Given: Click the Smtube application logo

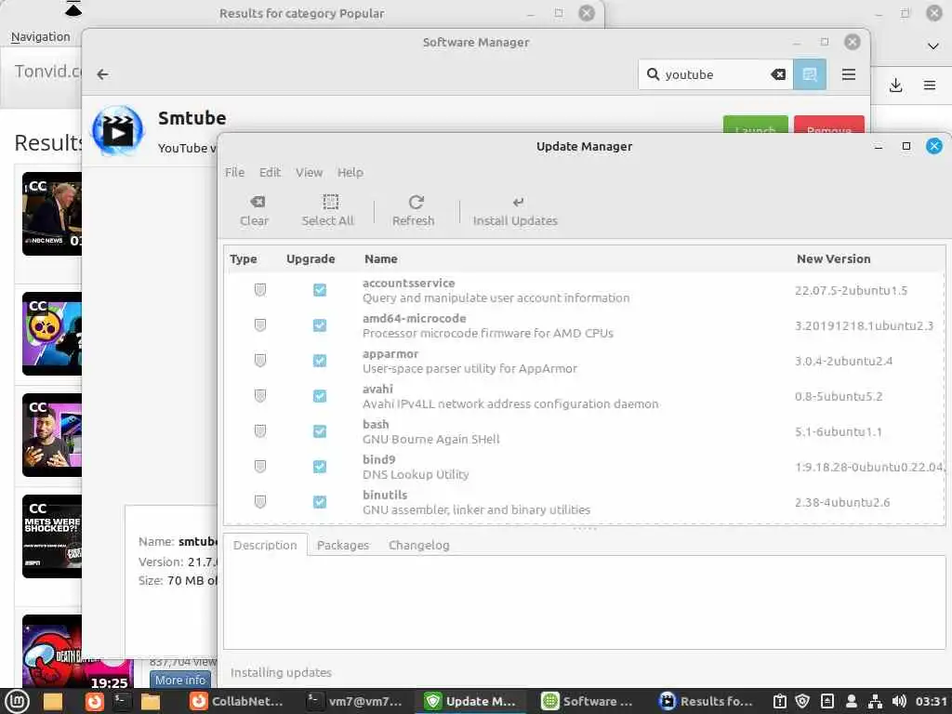Looking at the screenshot, I should 117,130.
